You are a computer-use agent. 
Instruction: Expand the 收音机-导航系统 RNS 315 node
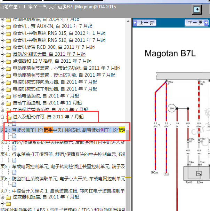point(2,33)
